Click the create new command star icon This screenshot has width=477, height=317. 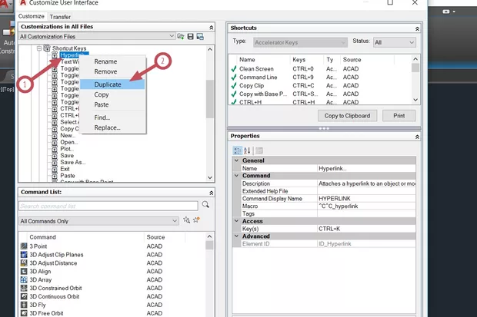click(197, 220)
